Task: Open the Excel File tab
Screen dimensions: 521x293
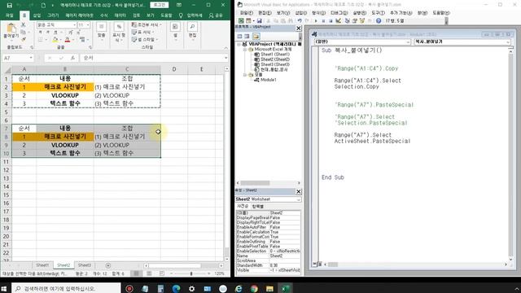Action: 9,15
